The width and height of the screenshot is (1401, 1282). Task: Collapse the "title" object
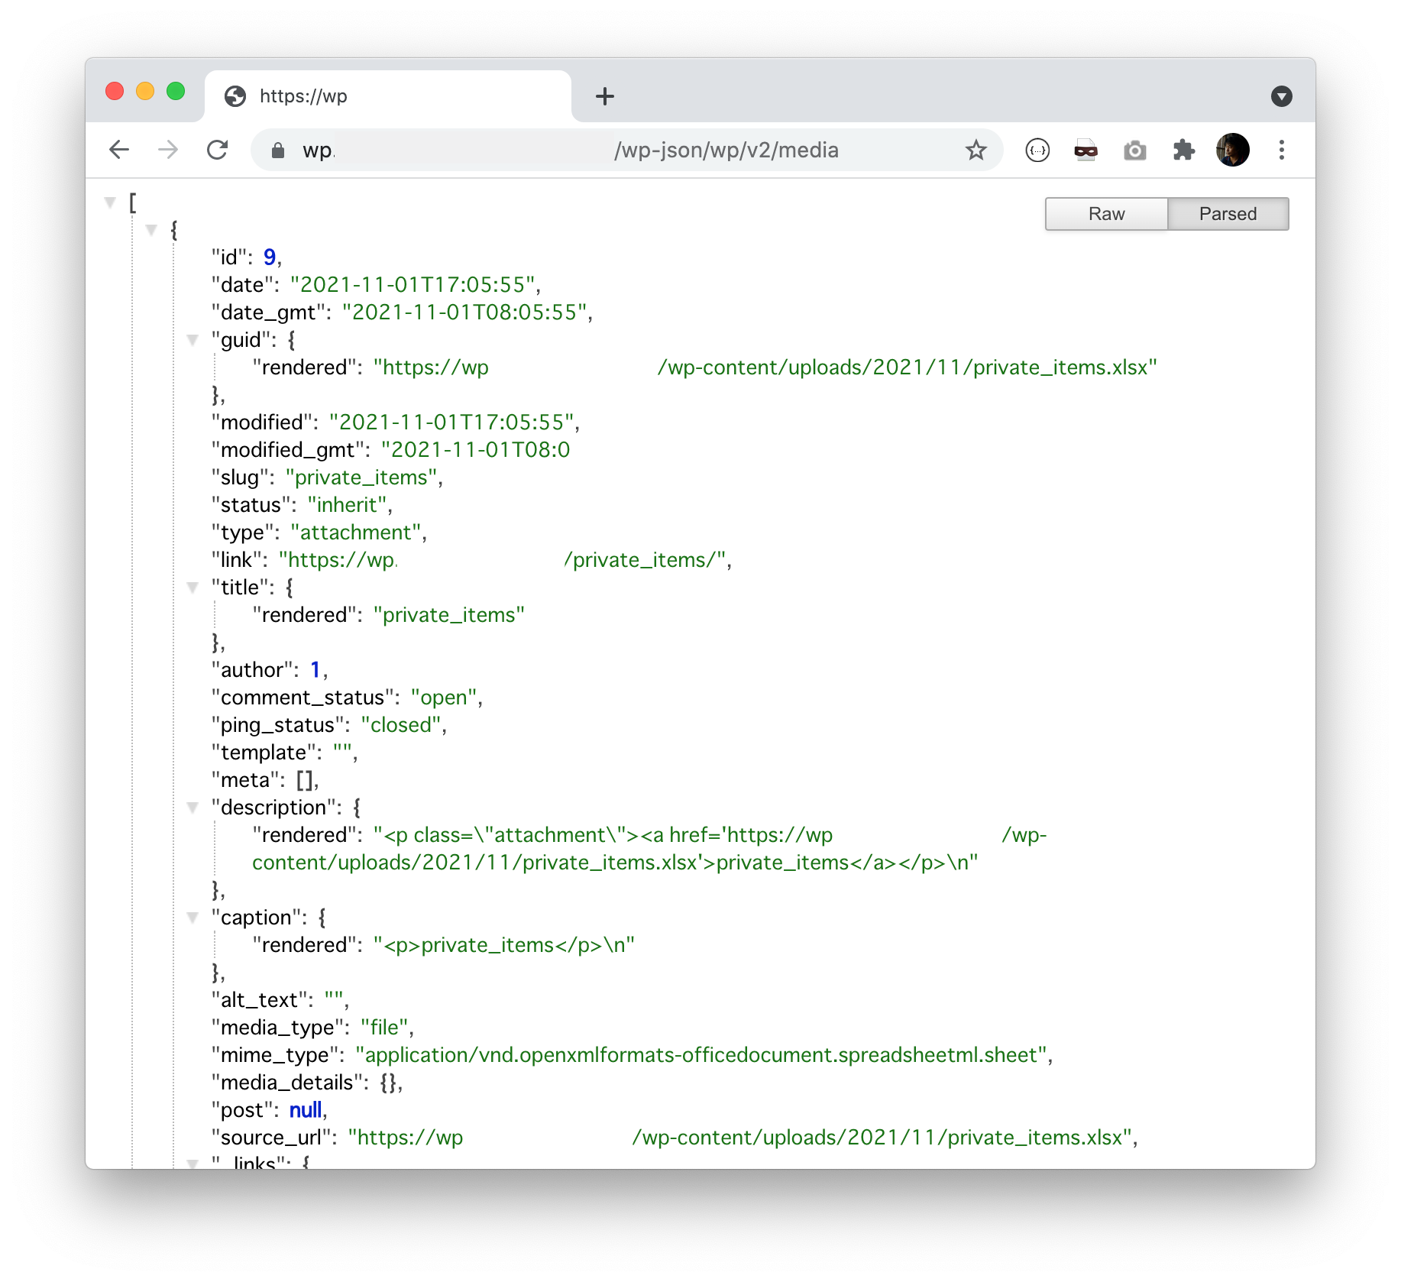pyautogui.click(x=193, y=588)
